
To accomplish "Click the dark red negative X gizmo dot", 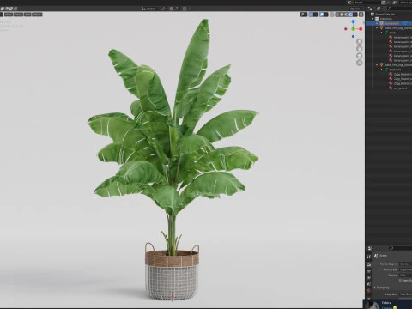I will coord(346,29).
